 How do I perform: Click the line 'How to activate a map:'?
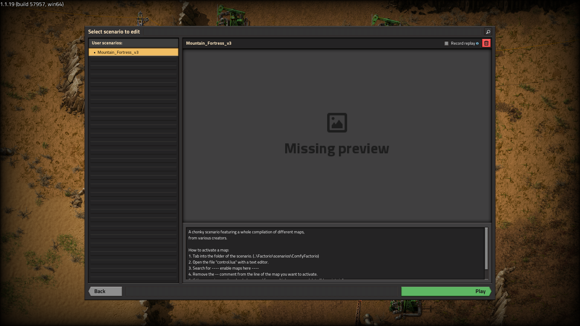pyautogui.click(x=209, y=250)
